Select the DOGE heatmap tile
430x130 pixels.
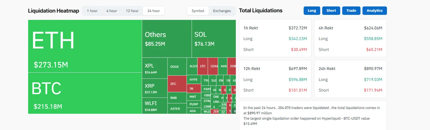point(177,67)
